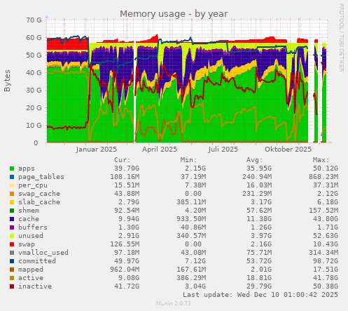
Task: Click the 'swap' legend label
Action: (27, 244)
